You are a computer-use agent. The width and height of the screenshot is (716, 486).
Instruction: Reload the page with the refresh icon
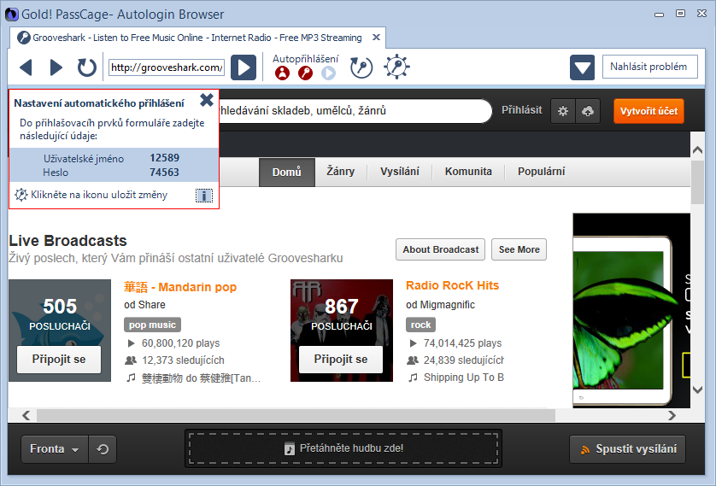pyautogui.click(x=86, y=67)
